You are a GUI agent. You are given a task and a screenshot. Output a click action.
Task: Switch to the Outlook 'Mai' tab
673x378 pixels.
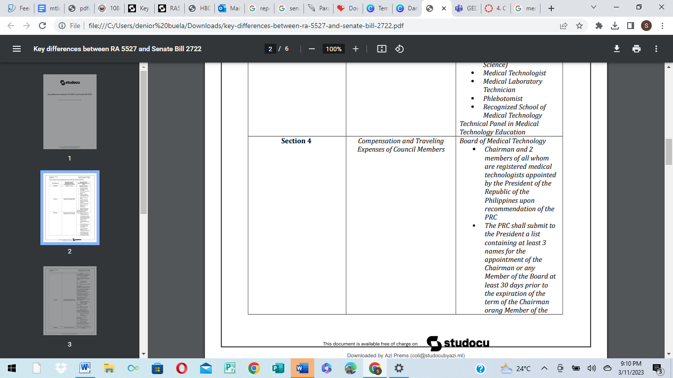(228, 8)
